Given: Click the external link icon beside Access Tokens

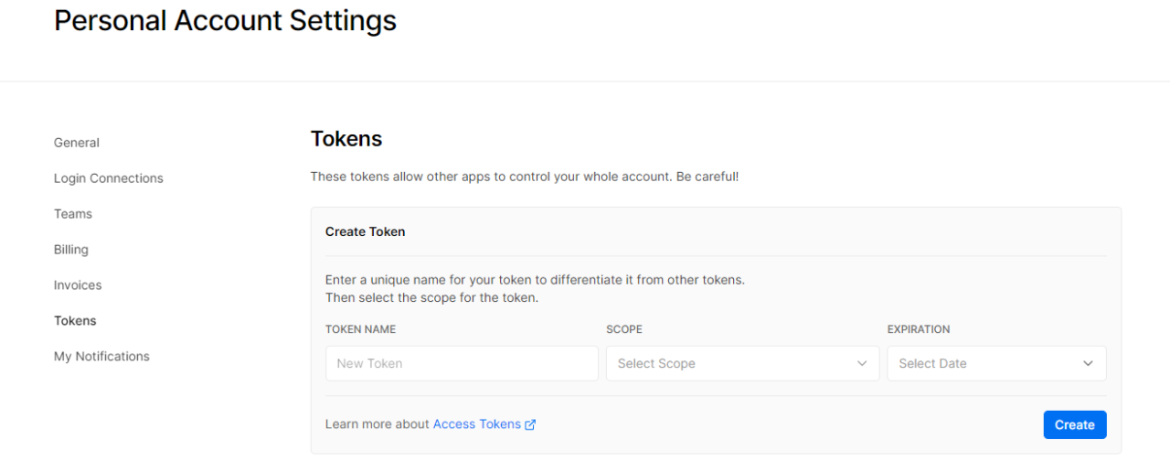Looking at the screenshot, I should (x=530, y=424).
